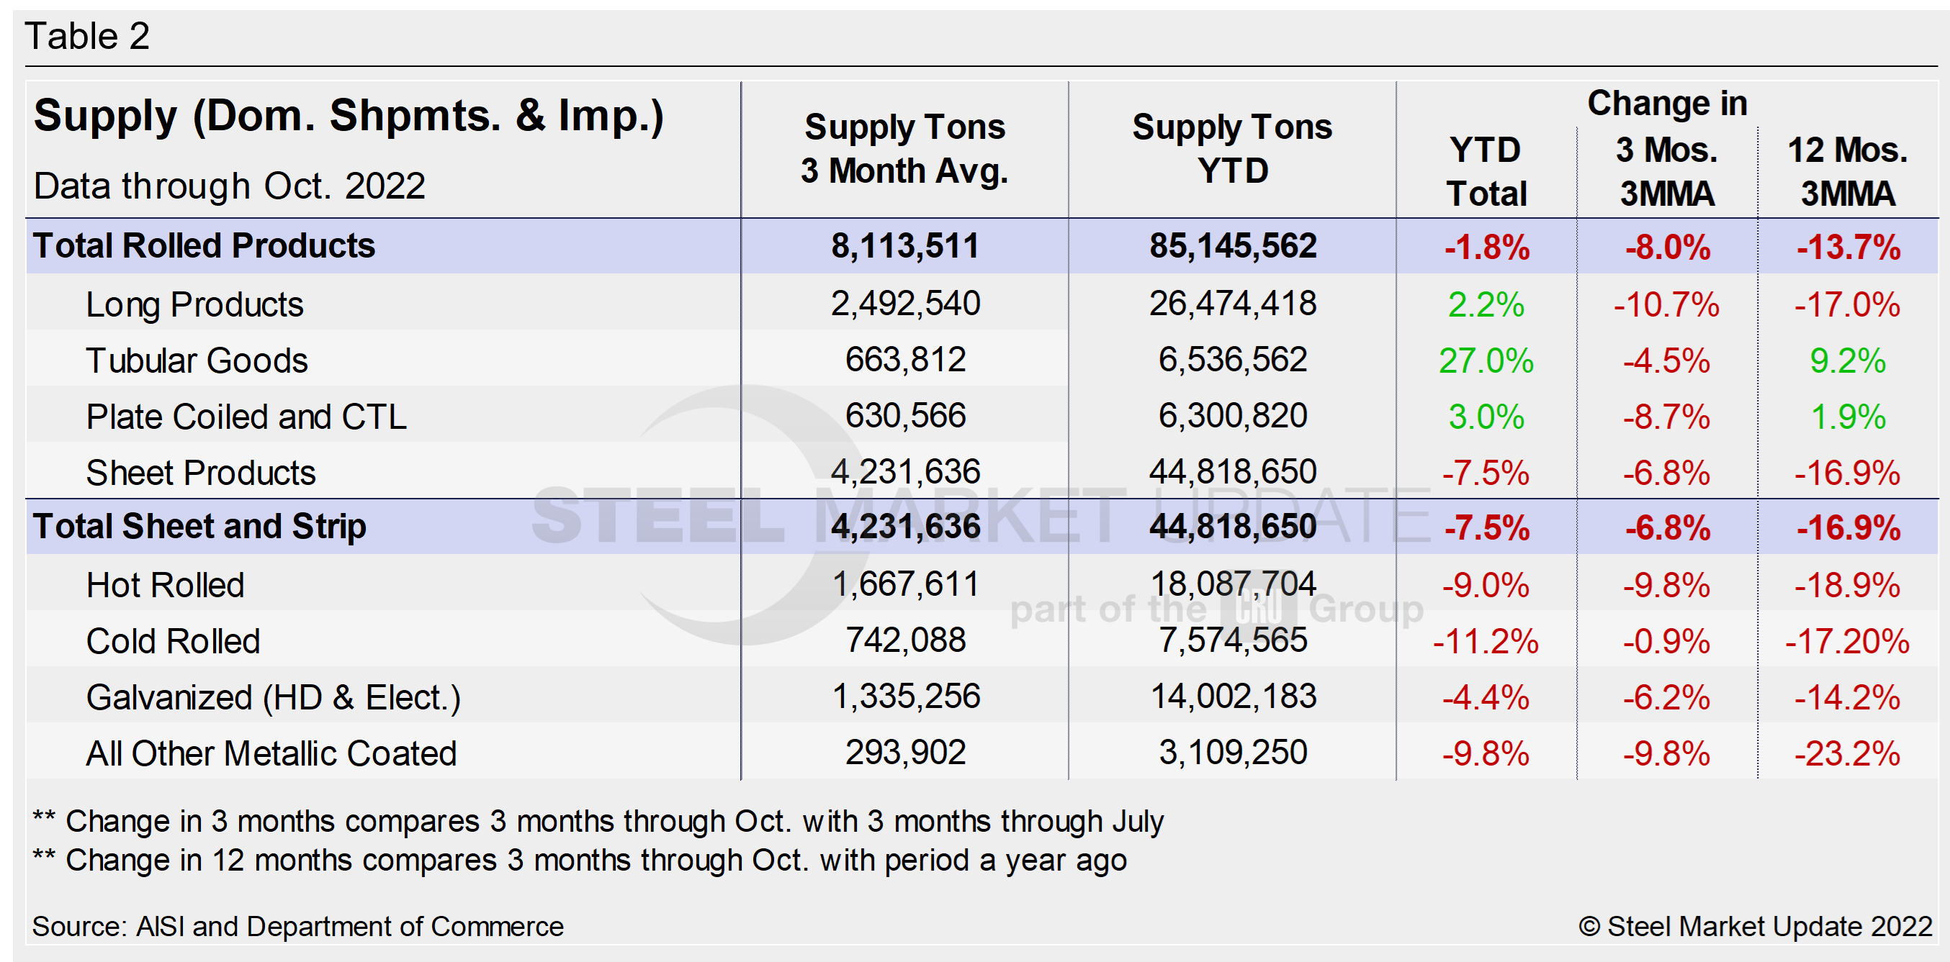Select the Sheet Products row label
Viewport: 1950px width, 962px height.
[202, 472]
